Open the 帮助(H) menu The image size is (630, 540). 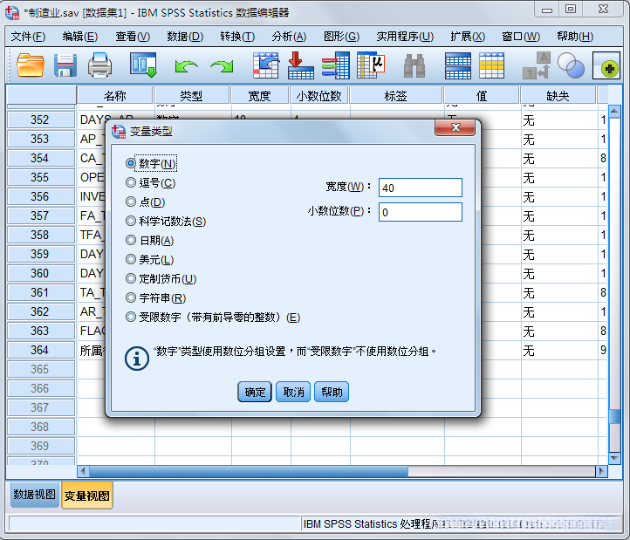[575, 37]
